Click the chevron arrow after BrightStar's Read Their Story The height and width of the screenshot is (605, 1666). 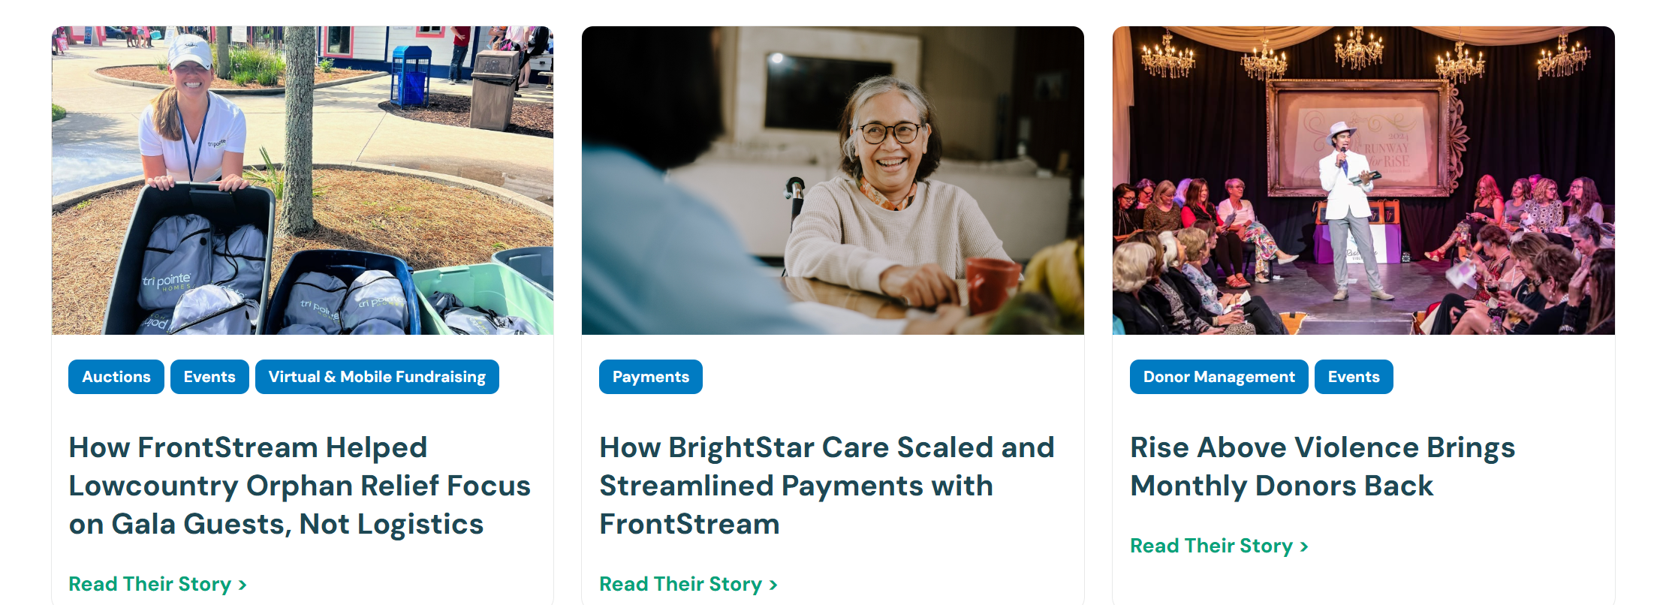pyautogui.click(x=773, y=585)
